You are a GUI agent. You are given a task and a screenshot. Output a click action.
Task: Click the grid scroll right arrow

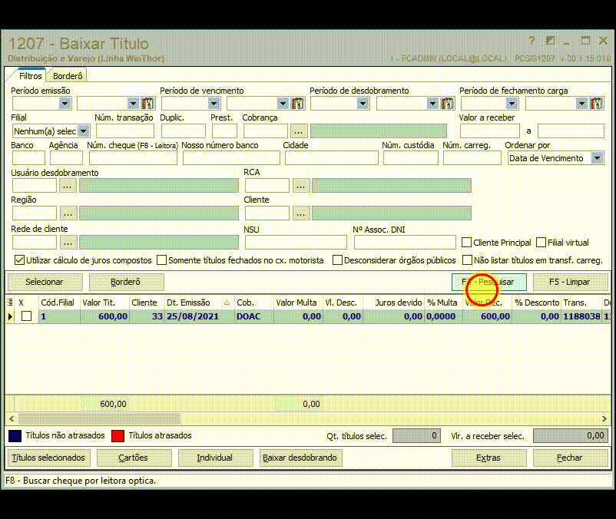tap(604, 419)
